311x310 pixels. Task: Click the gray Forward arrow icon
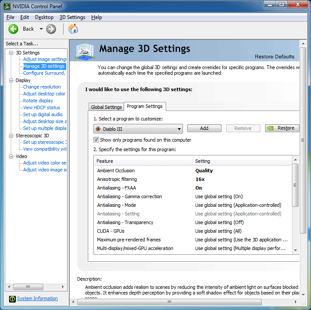(x=51, y=29)
